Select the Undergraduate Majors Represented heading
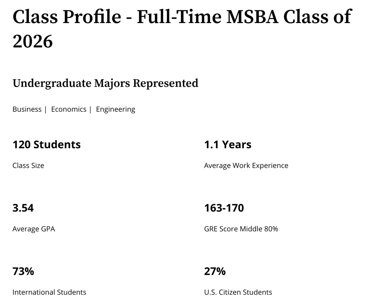The width and height of the screenshot is (366, 308). point(105,83)
